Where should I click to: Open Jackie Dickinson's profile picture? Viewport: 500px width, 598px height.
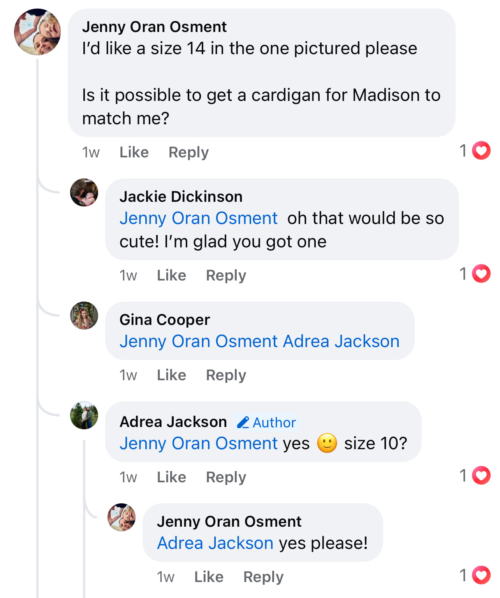84,192
